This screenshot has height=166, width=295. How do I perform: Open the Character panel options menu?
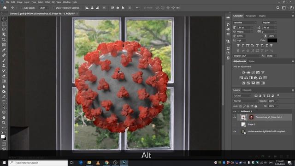(293, 16)
